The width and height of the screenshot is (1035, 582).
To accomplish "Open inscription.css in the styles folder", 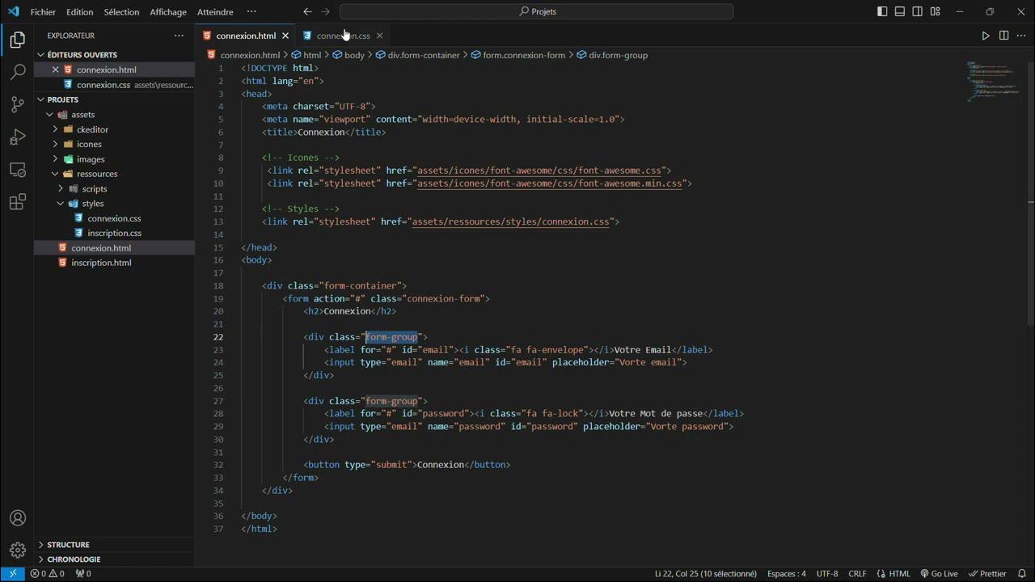I will tap(115, 233).
